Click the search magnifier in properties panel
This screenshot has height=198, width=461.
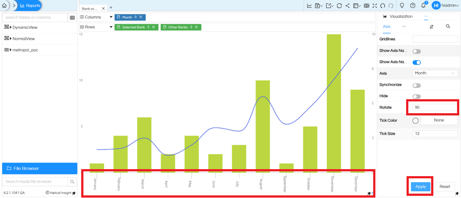448,26
